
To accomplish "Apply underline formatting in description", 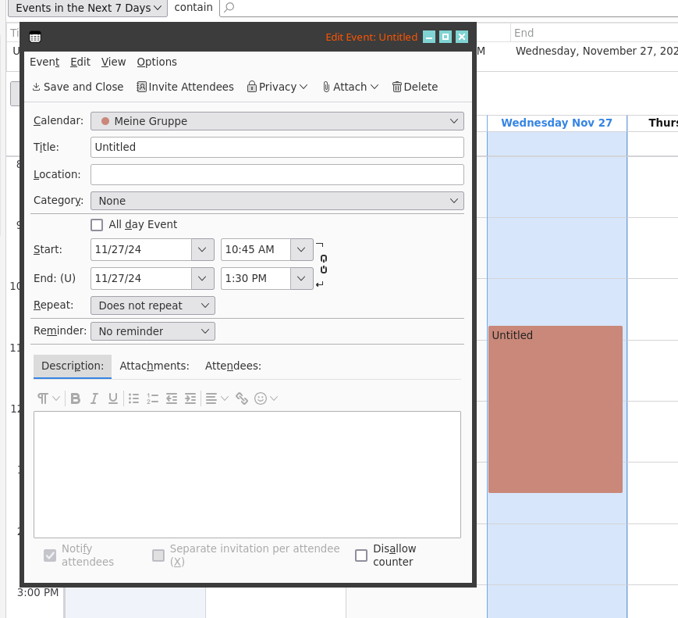I will tap(113, 398).
